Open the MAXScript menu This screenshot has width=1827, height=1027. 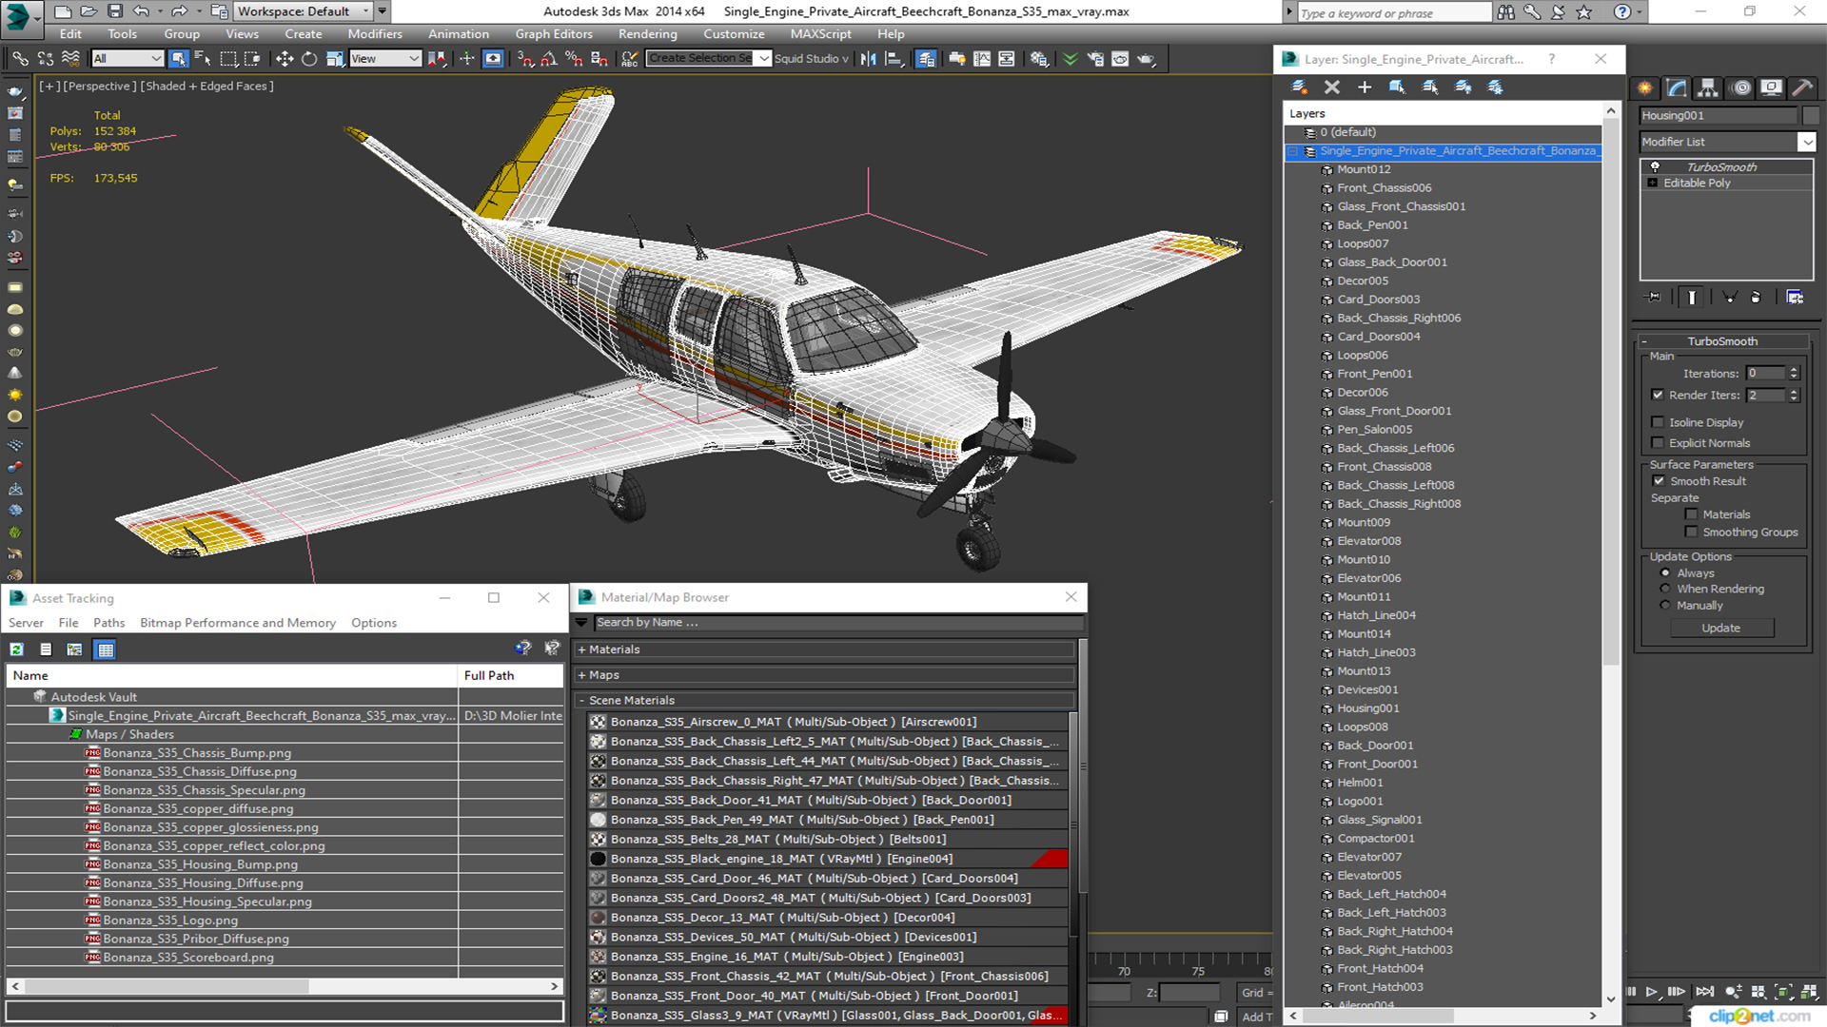pyautogui.click(x=820, y=34)
